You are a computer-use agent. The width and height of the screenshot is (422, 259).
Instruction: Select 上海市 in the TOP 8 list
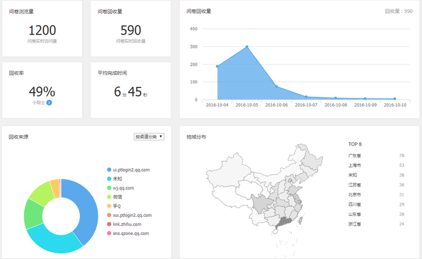click(x=355, y=165)
